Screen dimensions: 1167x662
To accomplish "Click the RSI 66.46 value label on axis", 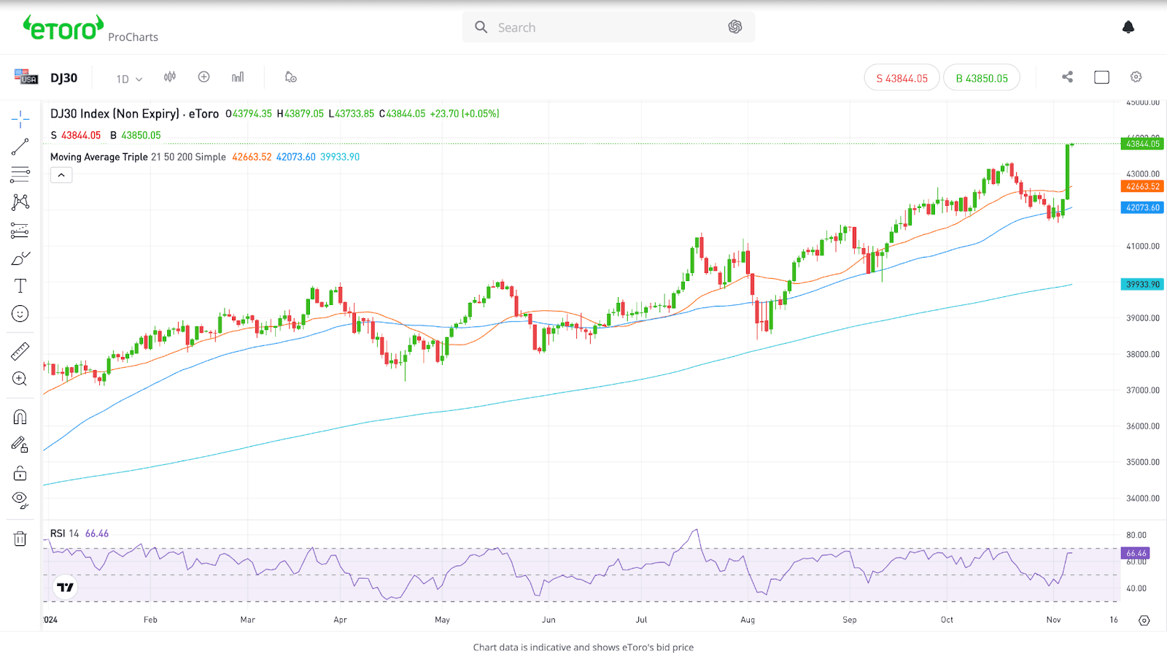I will click(x=1136, y=553).
